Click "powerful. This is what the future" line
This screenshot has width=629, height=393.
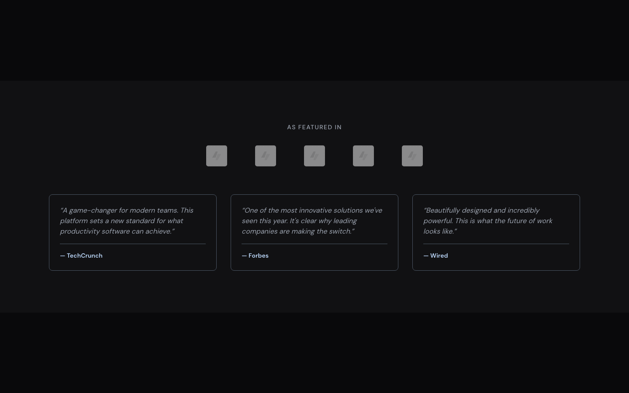[487, 221]
